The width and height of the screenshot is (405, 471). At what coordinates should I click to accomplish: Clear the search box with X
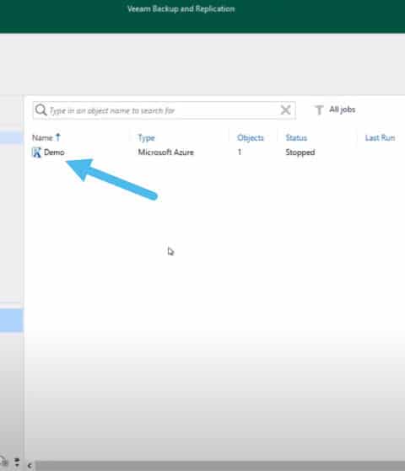coord(285,110)
